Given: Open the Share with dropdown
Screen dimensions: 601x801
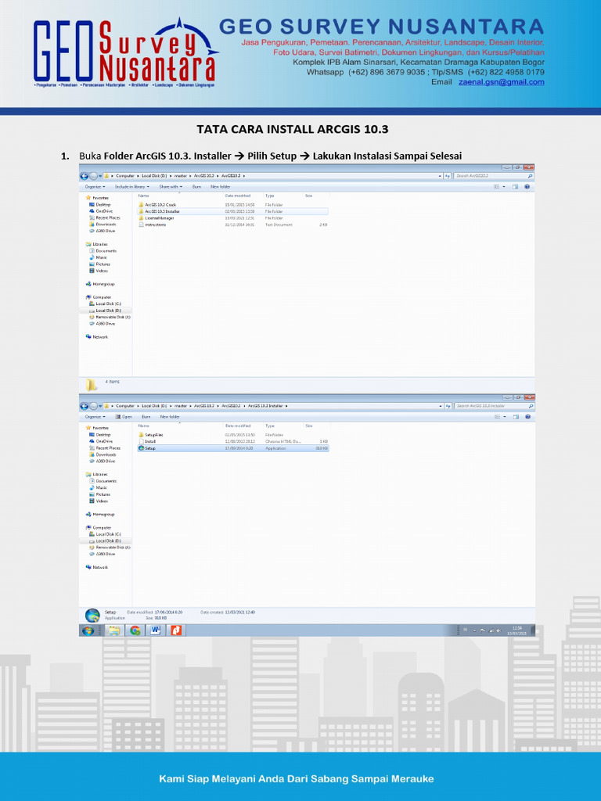Looking at the screenshot, I should (171, 187).
